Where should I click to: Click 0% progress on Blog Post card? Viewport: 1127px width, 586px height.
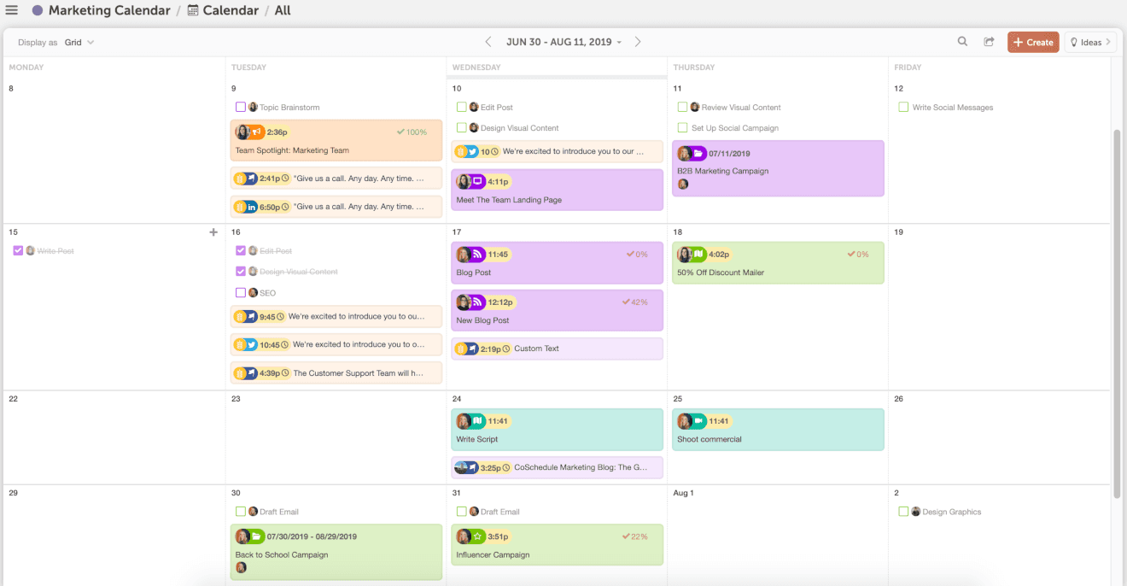coord(637,255)
